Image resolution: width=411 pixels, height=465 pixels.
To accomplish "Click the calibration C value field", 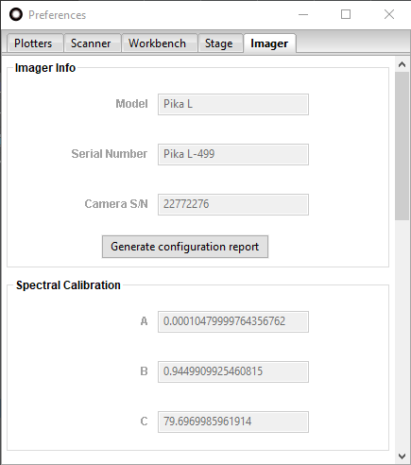I will point(233,422).
